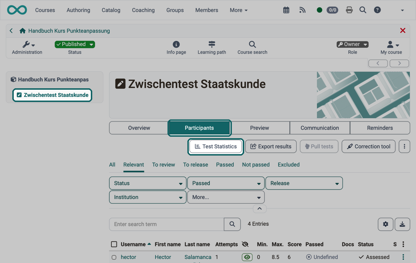Image resolution: width=416 pixels, height=263 pixels.
Task: Open the RSS feed subscriptions icon
Action: coord(302,10)
